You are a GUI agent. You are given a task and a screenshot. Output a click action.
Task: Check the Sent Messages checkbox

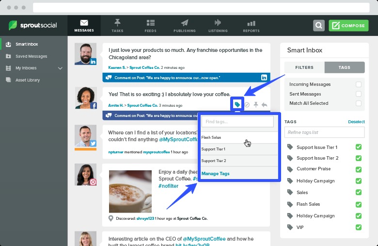pos(359,94)
